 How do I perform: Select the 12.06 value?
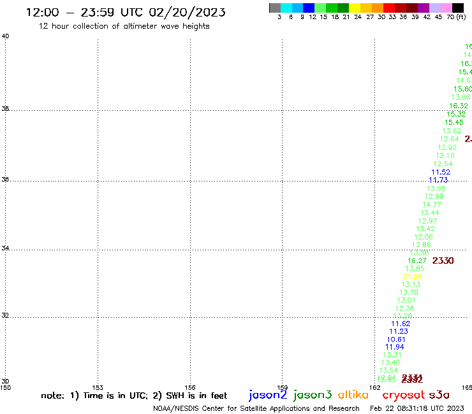(424, 237)
